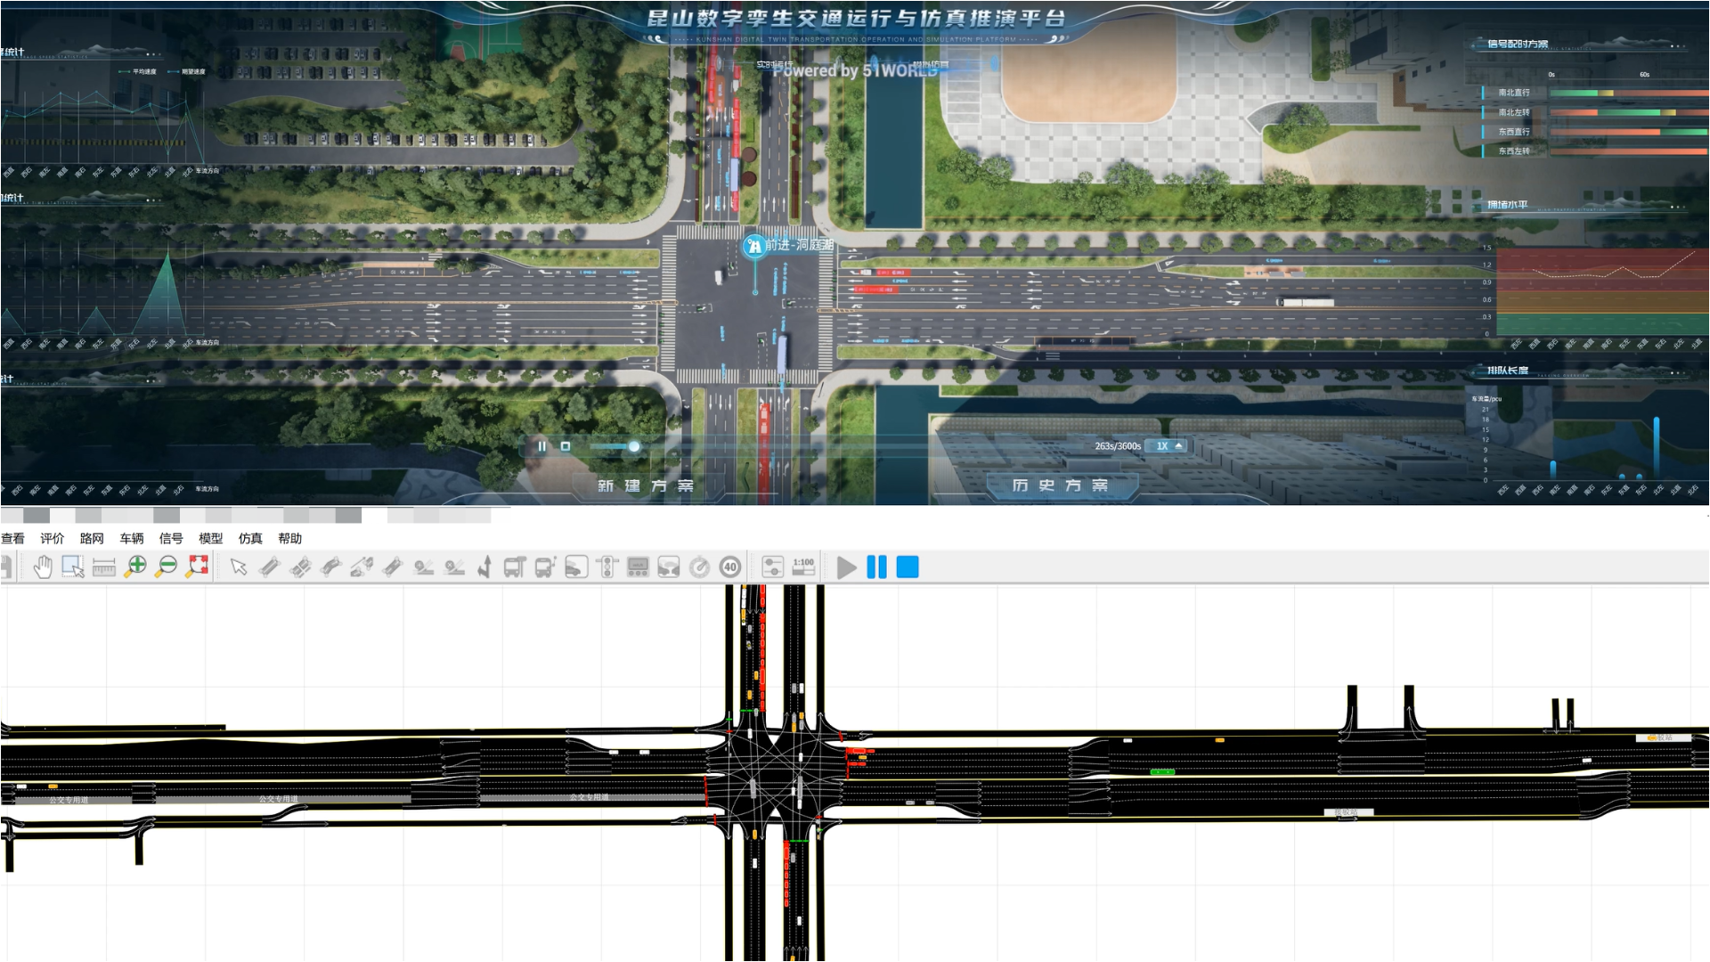Viewport: 1710px width, 962px height.
Task: Click the bus stop tool icon
Action: (x=514, y=567)
